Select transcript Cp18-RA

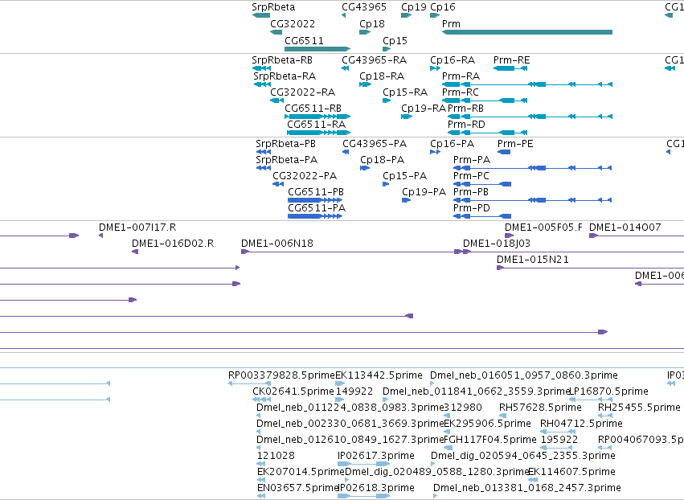(x=382, y=76)
